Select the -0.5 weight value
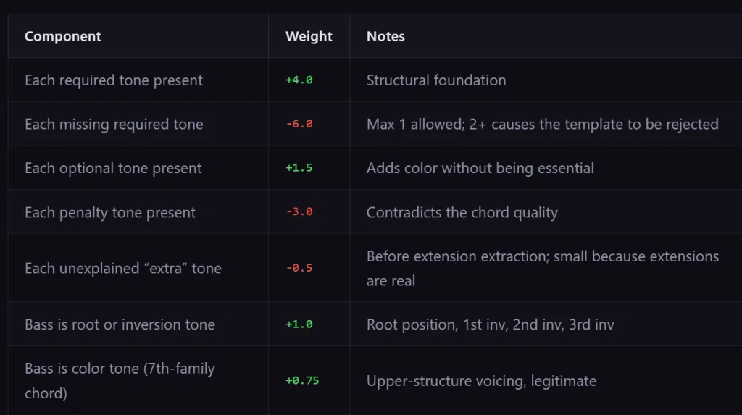This screenshot has width=742, height=415. 299,268
